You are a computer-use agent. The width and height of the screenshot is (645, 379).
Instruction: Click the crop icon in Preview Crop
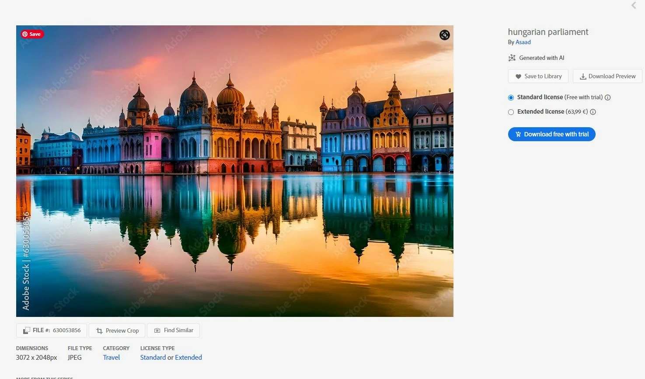point(99,331)
